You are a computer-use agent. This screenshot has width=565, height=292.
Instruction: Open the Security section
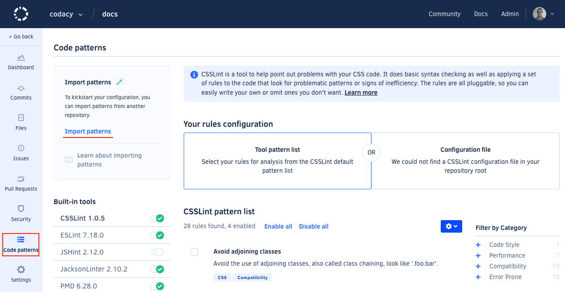coord(21,214)
